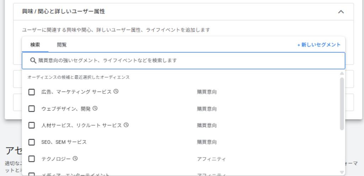Screen dimensions: 364x176
Task: Check the テクノロジー checkbox
Action: tap(32, 159)
